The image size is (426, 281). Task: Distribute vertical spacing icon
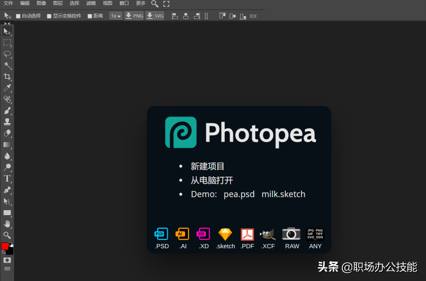(206, 16)
